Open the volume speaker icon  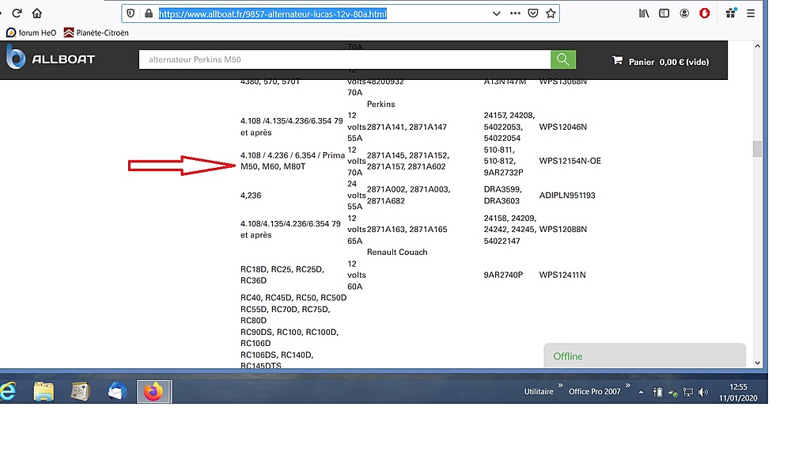click(x=703, y=393)
